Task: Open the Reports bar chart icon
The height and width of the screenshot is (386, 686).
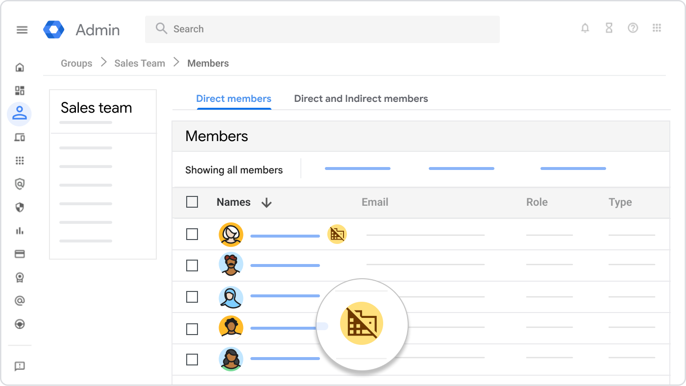Action: (x=20, y=231)
